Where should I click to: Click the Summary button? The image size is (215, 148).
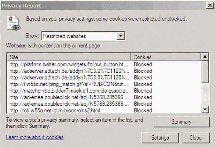tap(181, 122)
